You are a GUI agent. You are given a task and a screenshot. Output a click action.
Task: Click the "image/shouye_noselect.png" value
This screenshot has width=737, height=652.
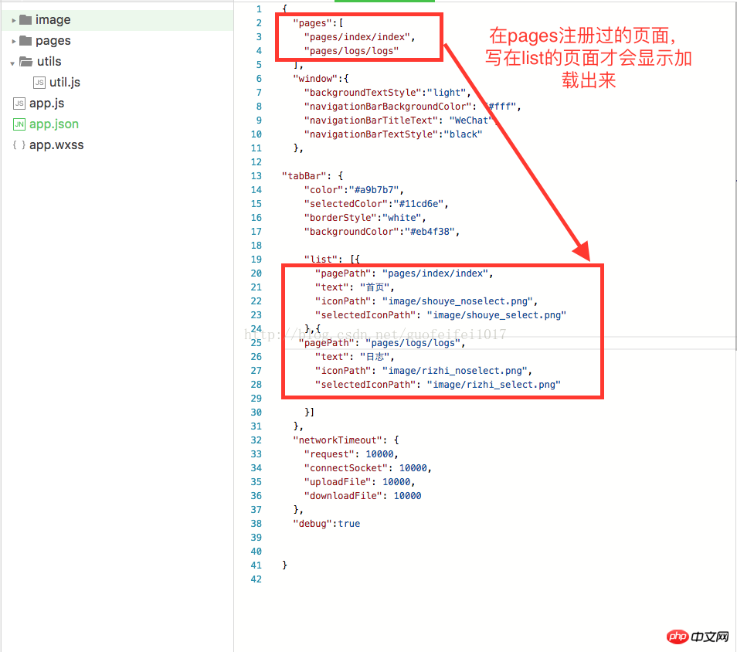click(x=457, y=301)
